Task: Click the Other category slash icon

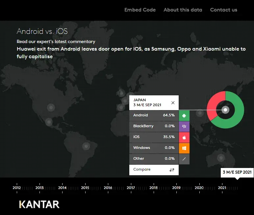Action: click(184, 159)
